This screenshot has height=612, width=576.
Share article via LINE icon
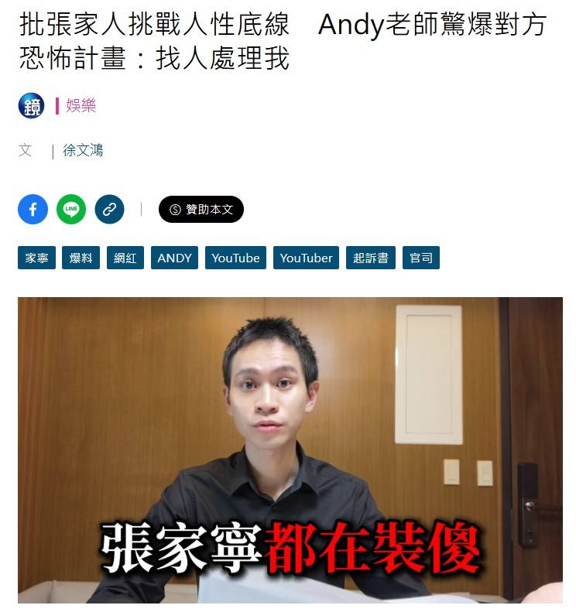[71, 209]
